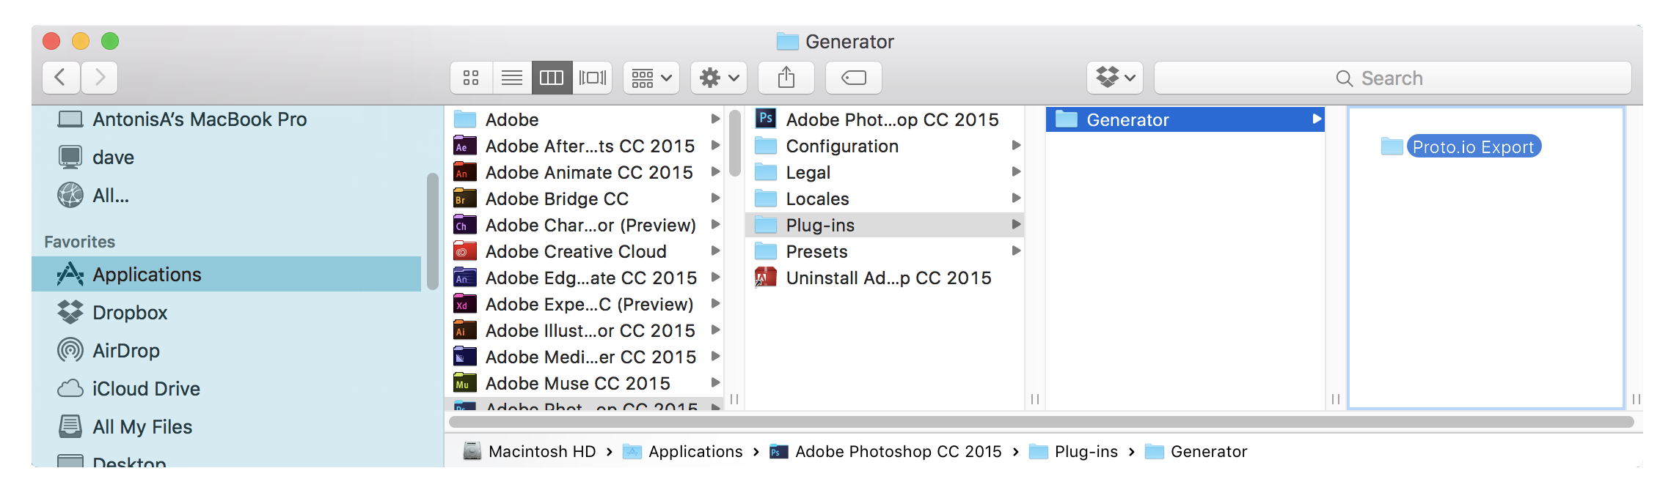The height and width of the screenshot is (490, 1660).
Task: Select Adobe Expe...C (Preview)
Action: tap(585, 304)
